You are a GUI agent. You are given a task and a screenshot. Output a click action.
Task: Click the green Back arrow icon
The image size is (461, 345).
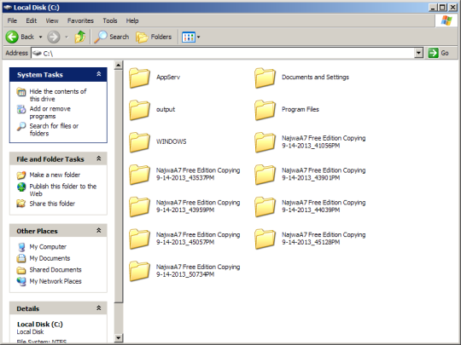pos(12,37)
